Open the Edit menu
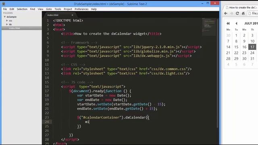 [x=12, y=9]
